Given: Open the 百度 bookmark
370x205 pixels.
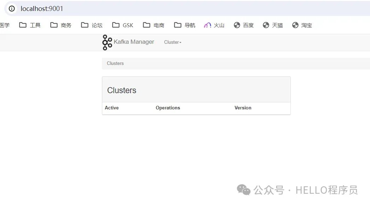Looking at the screenshot, I should (244, 25).
